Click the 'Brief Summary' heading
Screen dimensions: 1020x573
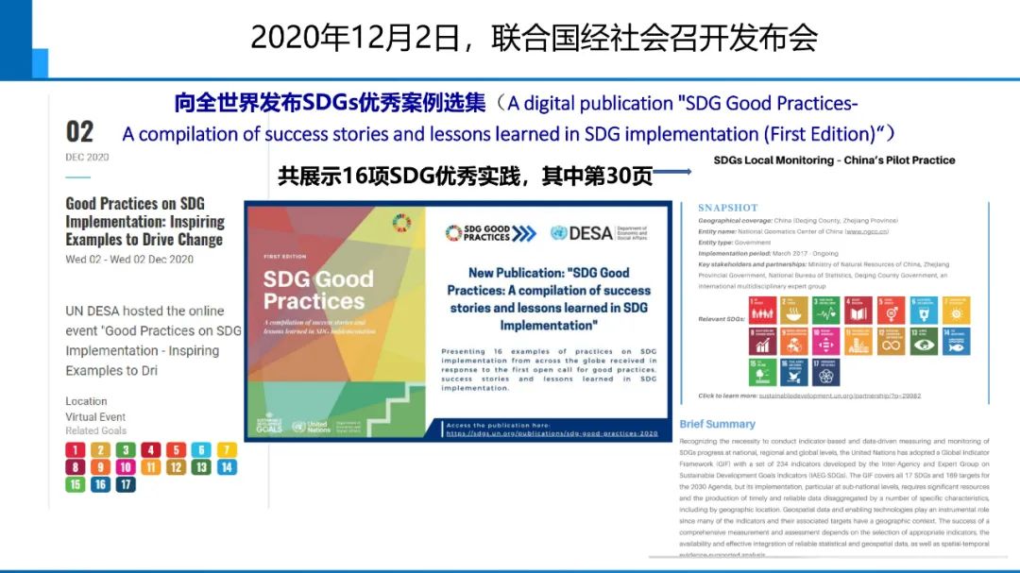[x=717, y=424]
